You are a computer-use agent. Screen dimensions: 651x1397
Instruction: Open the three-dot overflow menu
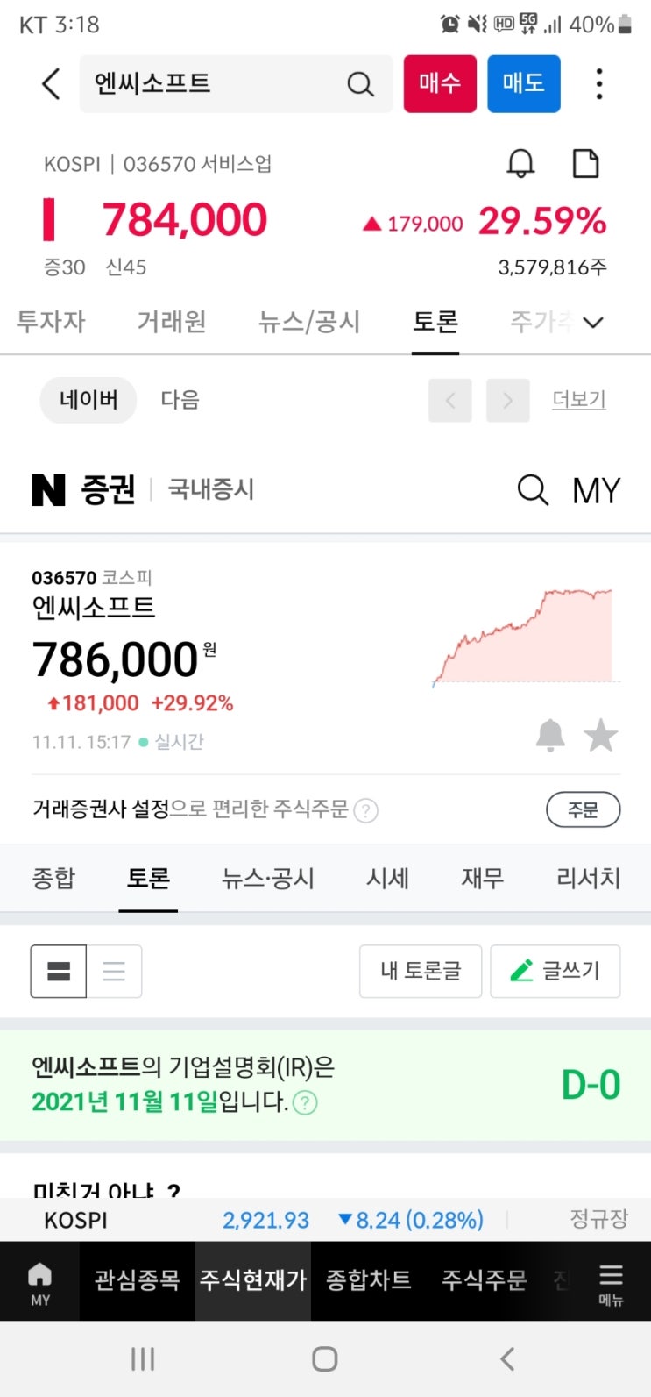599,84
